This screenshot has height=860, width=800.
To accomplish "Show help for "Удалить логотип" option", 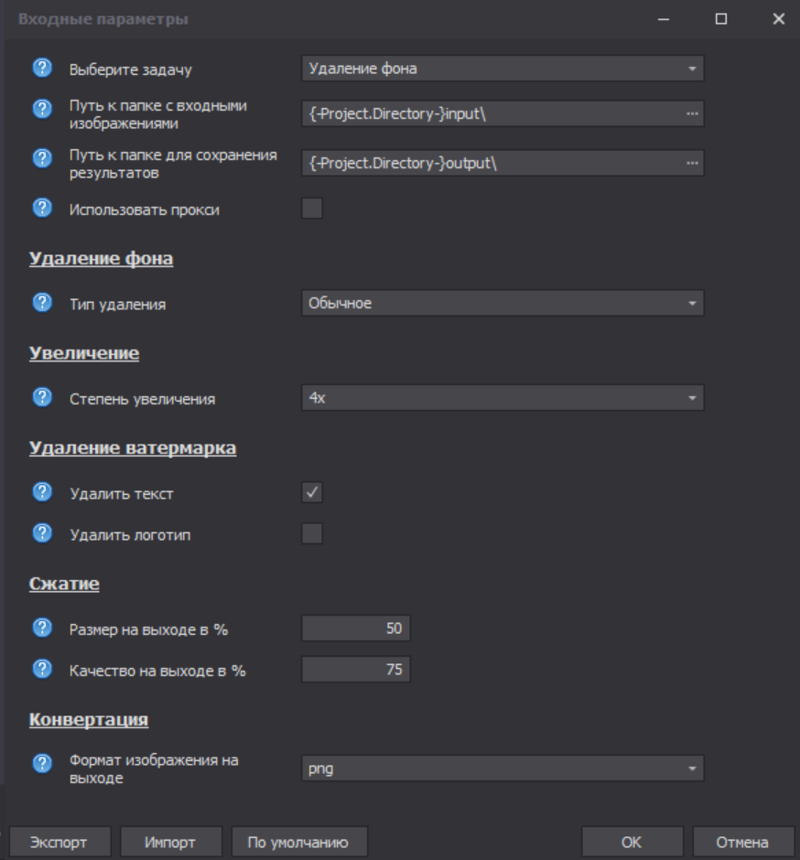I will pyautogui.click(x=42, y=533).
